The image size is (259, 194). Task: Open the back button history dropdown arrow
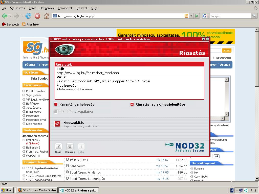[x=10, y=16]
